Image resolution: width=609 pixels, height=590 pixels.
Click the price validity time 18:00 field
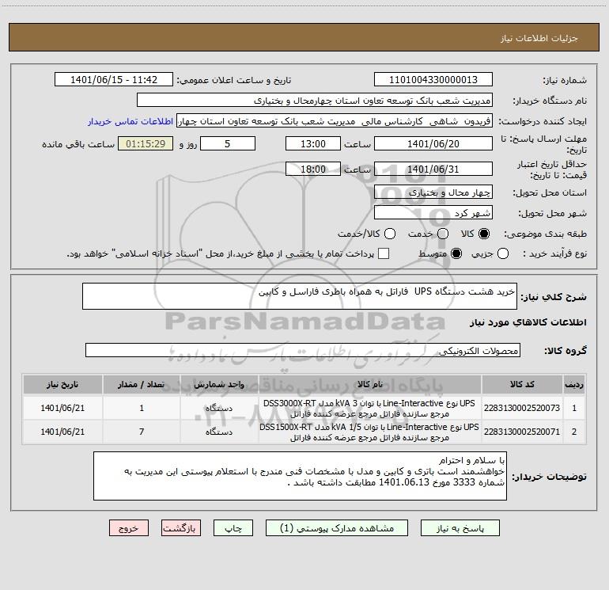click(313, 169)
